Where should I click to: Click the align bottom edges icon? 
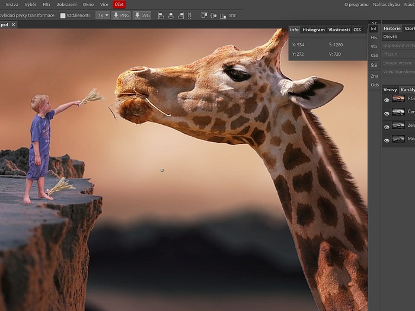tap(223, 15)
